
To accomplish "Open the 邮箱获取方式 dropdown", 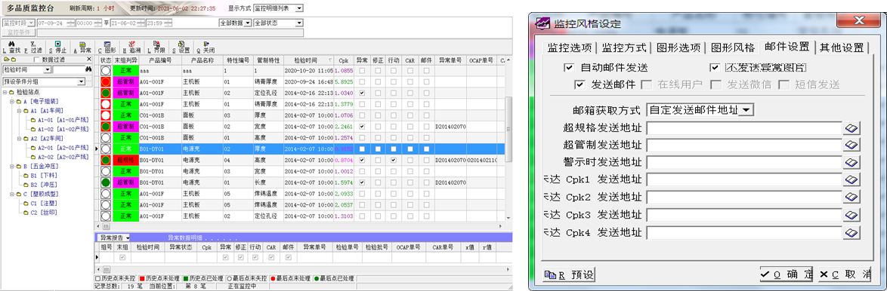I will [746, 110].
